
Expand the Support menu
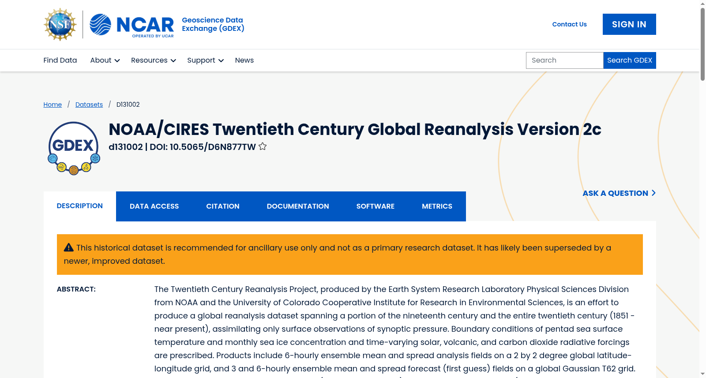tap(205, 60)
